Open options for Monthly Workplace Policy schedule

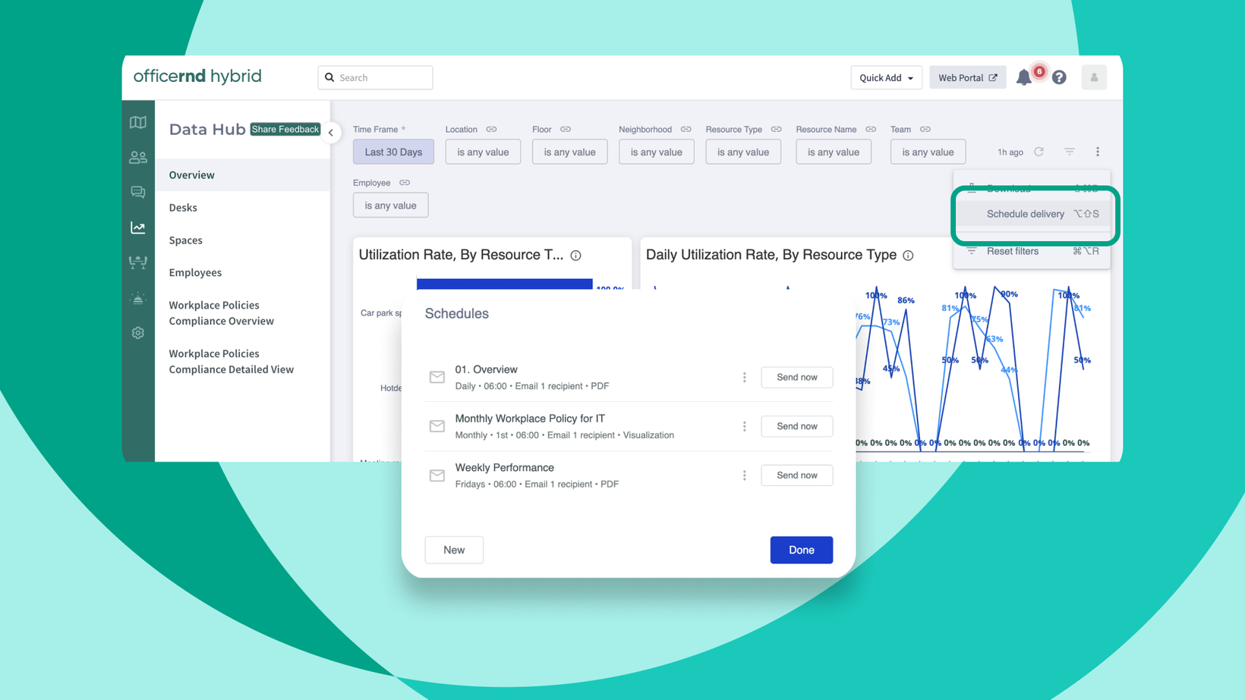[745, 426]
